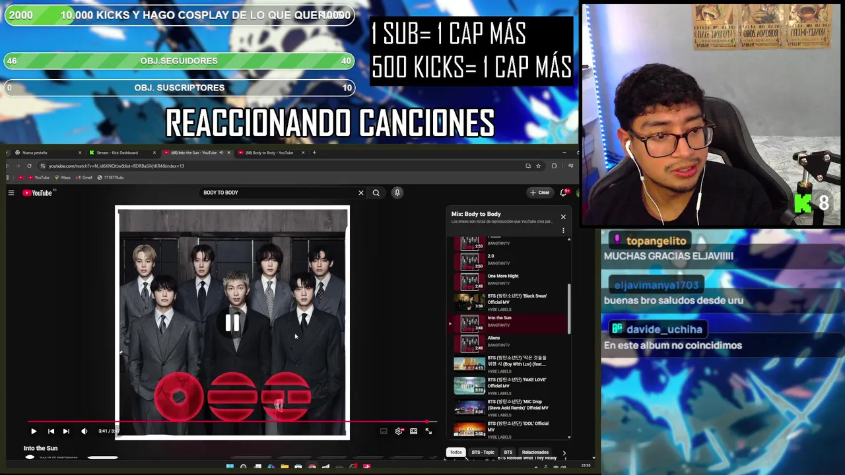
Task: Open File Explorer from taskbar
Action: [x=285, y=467]
